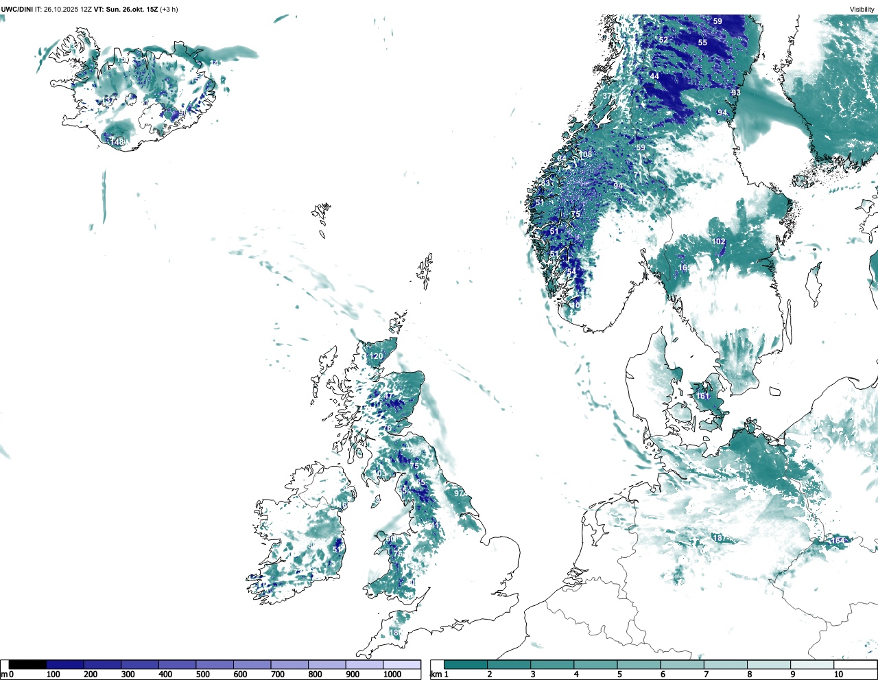878x680 pixels.
Task: Select the 500–600 m legend color block
Action: (x=215, y=664)
